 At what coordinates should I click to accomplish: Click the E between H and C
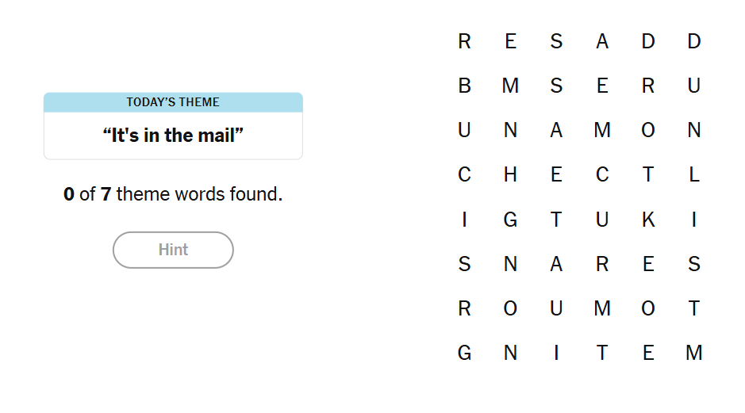point(556,175)
